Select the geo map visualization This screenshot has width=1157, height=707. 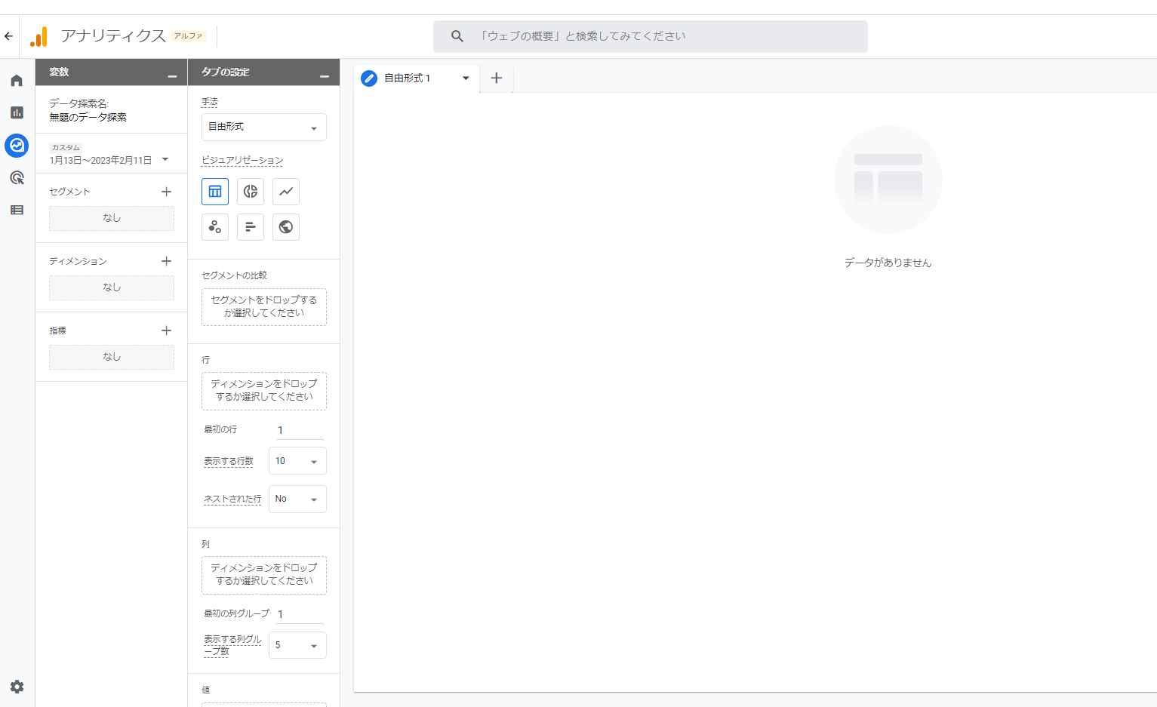pos(286,227)
